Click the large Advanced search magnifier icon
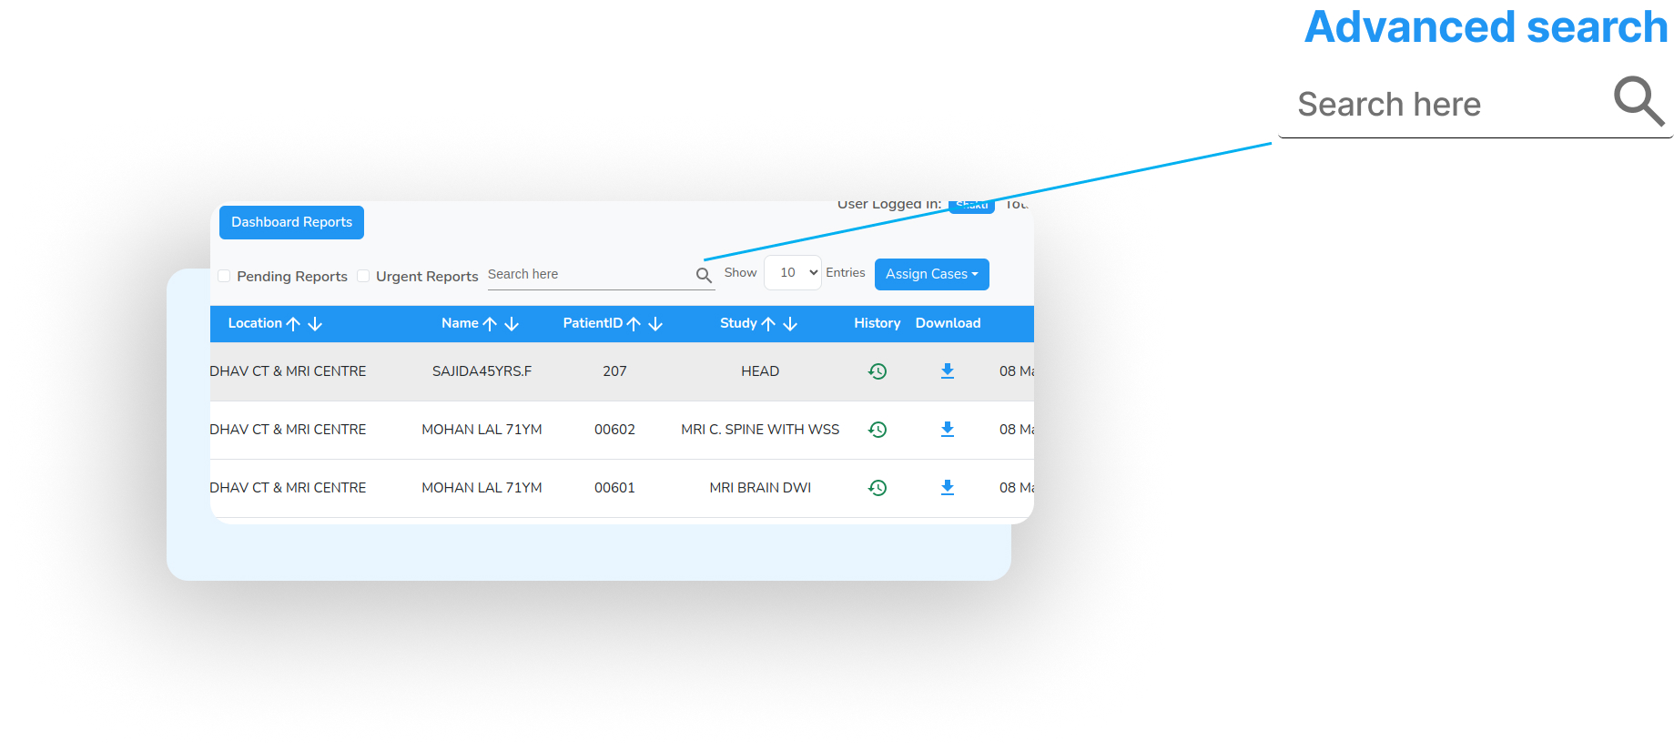The height and width of the screenshot is (751, 1674). pyautogui.click(x=1638, y=101)
